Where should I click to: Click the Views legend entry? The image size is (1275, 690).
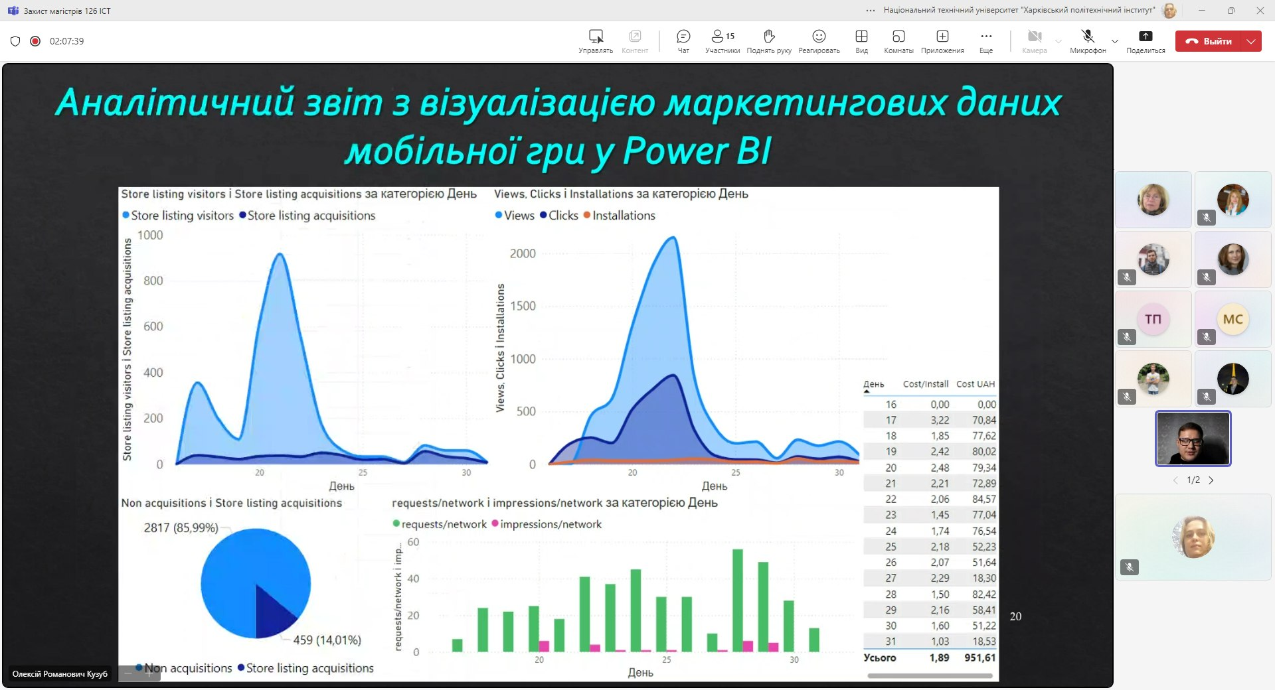[515, 215]
